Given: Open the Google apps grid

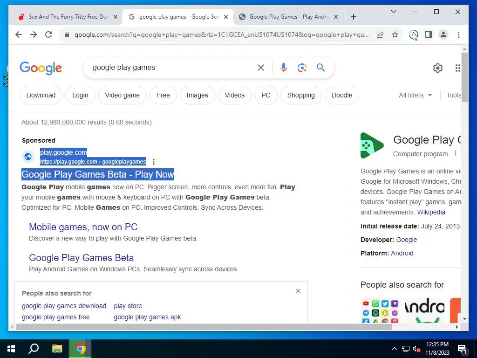Looking at the screenshot, I should (457, 68).
